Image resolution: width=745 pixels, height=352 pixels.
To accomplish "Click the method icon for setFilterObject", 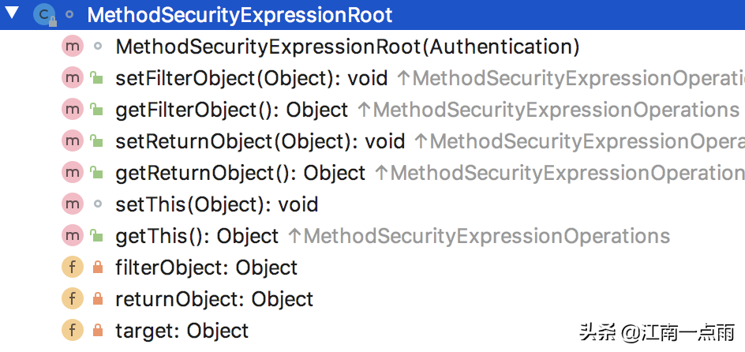I will pyautogui.click(x=73, y=78).
